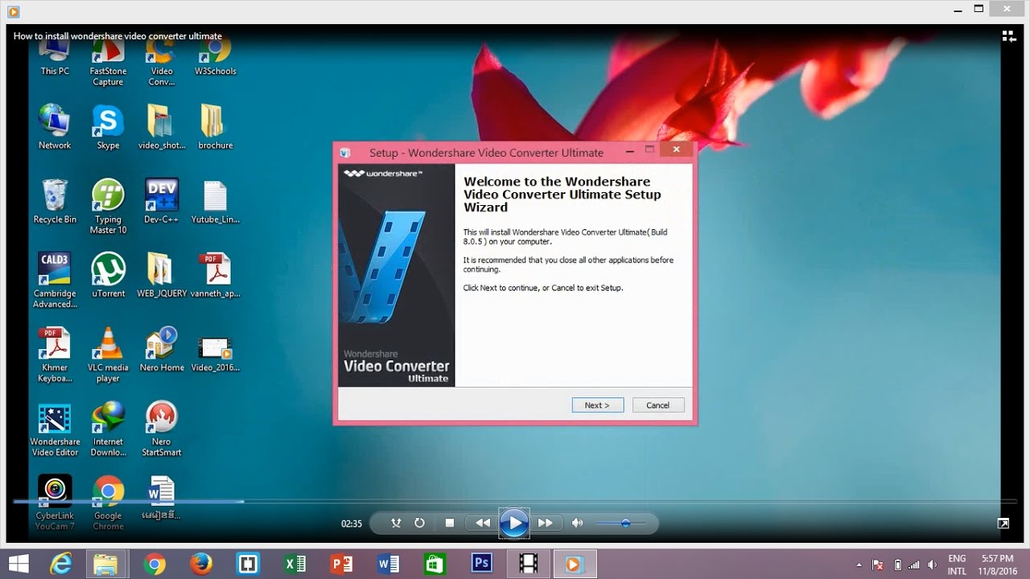The height and width of the screenshot is (579, 1030).
Task: Open Skype desktop shortcut
Action: (x=108, y=127)
